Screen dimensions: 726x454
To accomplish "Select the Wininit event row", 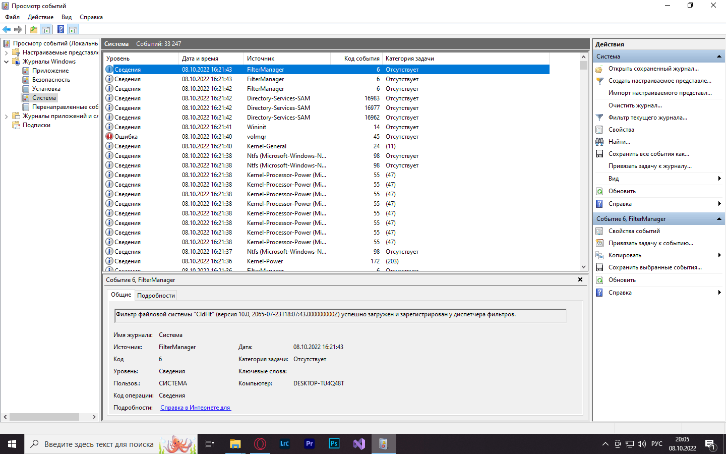I will pos(327,127).
